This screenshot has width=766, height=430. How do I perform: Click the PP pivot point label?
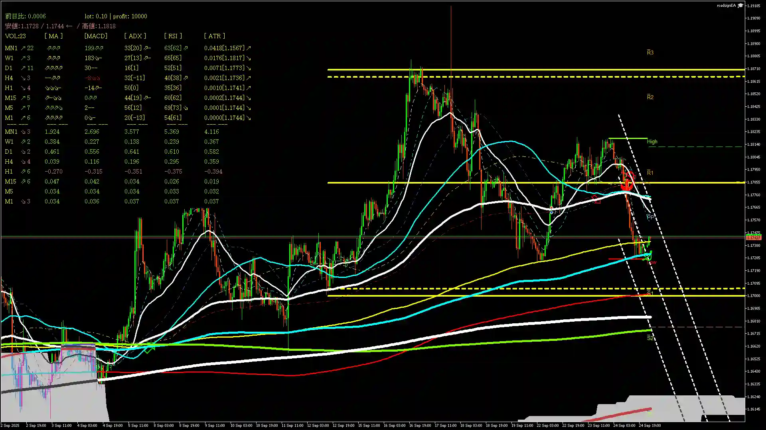point(650,217)
